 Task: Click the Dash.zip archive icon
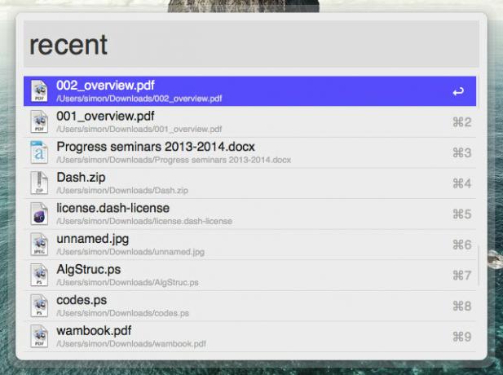39,183
